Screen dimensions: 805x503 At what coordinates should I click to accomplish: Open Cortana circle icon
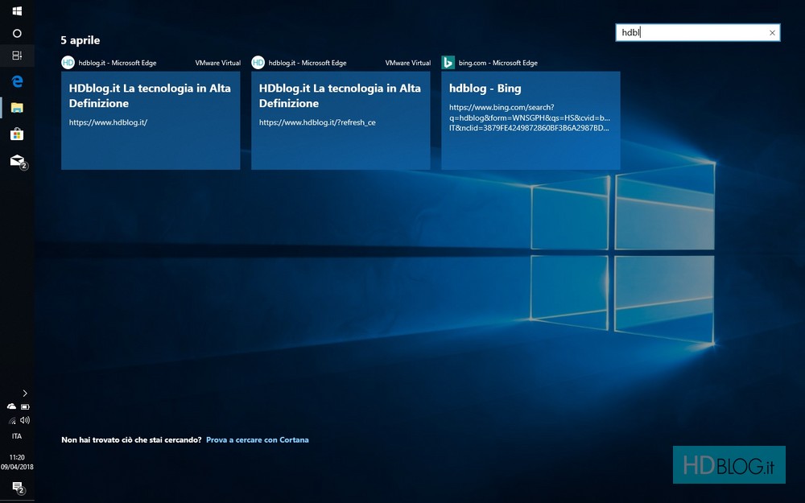coord(17,33)
